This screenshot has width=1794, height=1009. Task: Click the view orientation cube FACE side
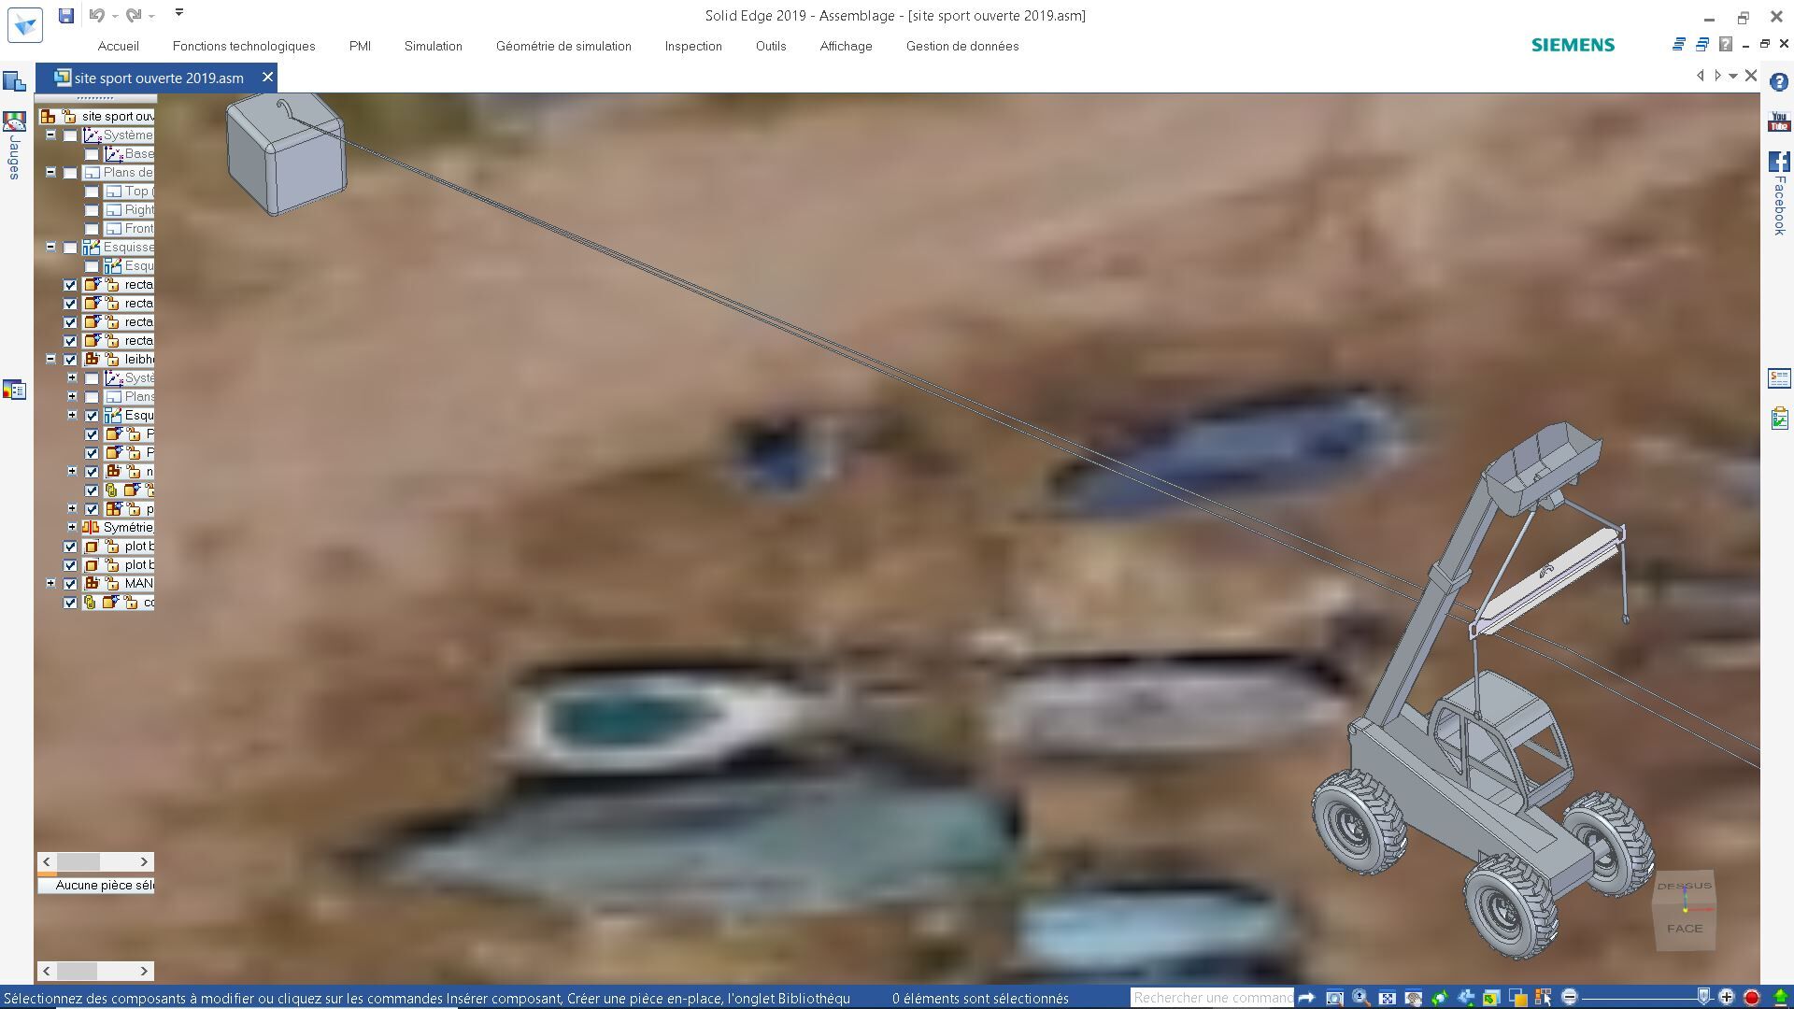point(1685,928)
